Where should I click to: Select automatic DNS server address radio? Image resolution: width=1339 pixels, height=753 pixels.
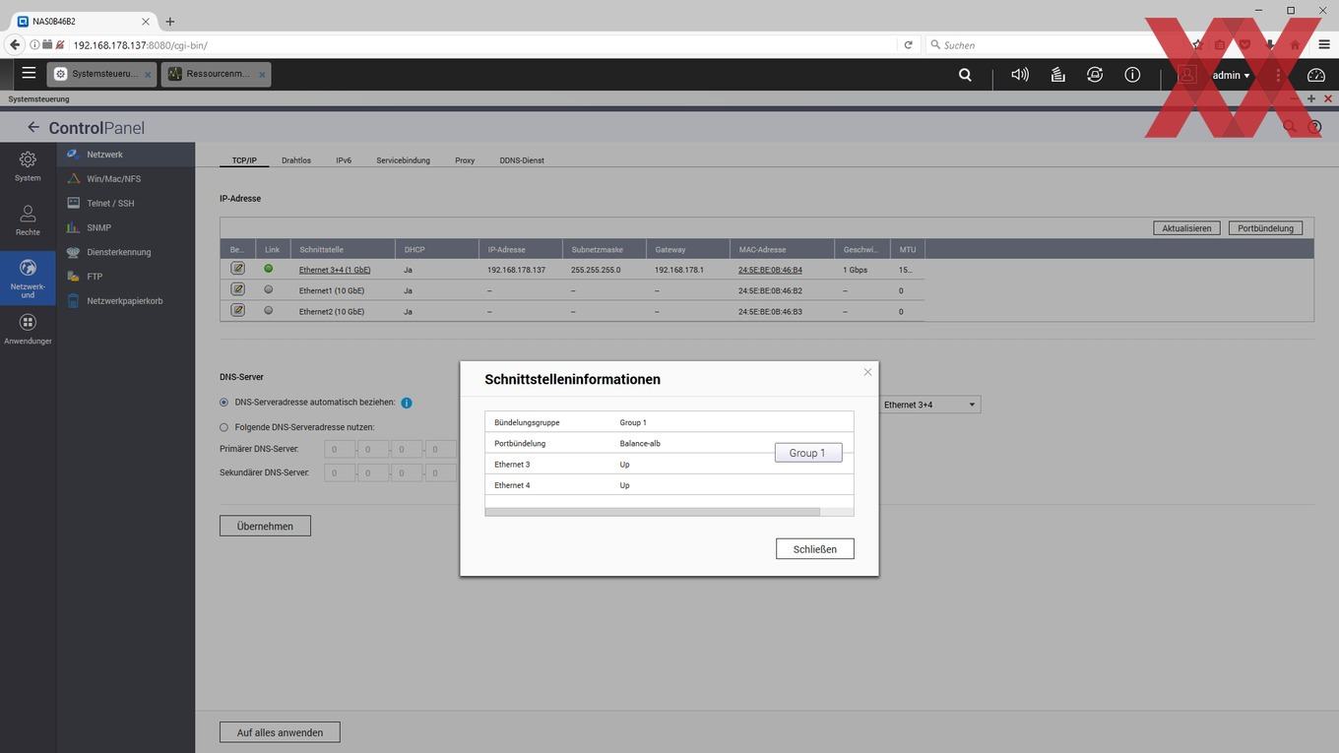(224, 403)
